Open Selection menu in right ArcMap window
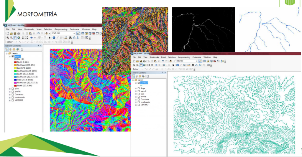The width and height of the screenshot is (302, 157). pos(172,57)
